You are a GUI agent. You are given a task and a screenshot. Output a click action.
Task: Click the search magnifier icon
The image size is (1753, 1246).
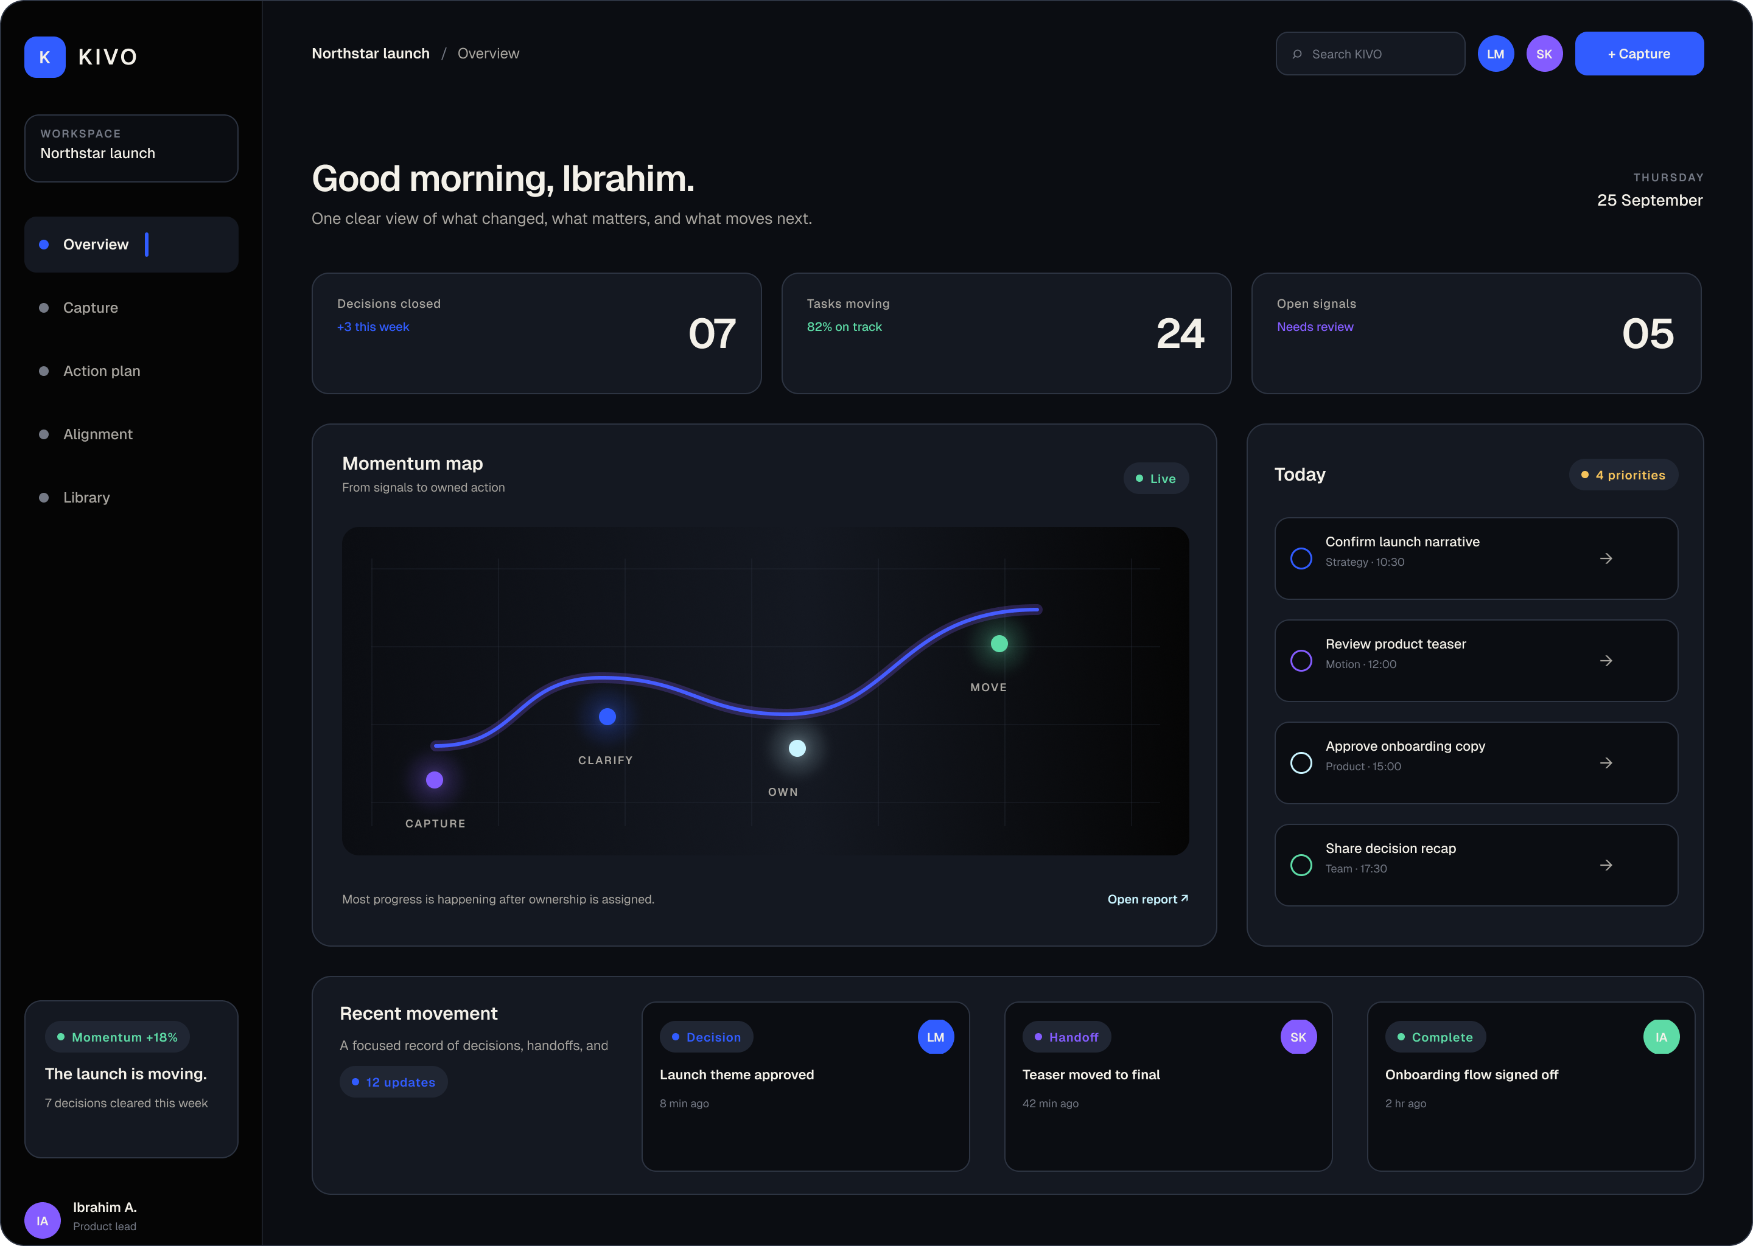tap(1297, 55)
